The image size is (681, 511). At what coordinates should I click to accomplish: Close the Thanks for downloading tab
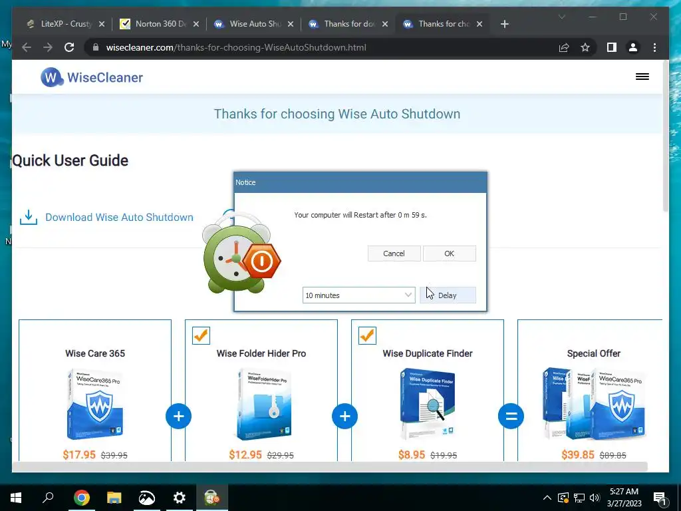(385, 24)
